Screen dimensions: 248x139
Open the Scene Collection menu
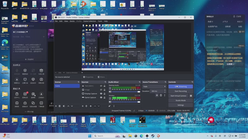point(90,21)
